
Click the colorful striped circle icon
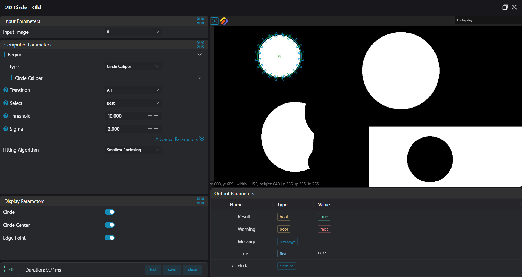(x=224, y=21)
